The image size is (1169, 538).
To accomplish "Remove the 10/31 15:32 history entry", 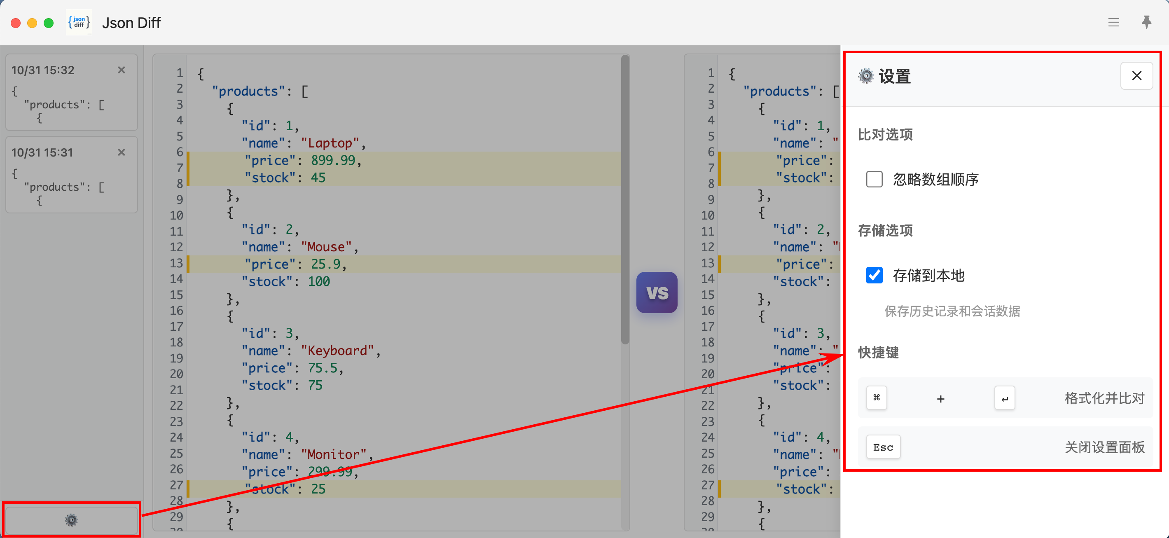I will [121, 70].
